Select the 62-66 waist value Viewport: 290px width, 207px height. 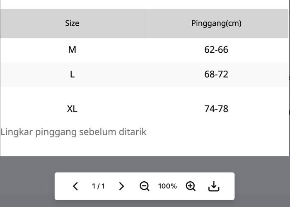(216, 50)
